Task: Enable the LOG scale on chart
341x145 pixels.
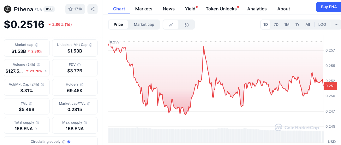Action: pyautogui.click(x=322, y=25)
